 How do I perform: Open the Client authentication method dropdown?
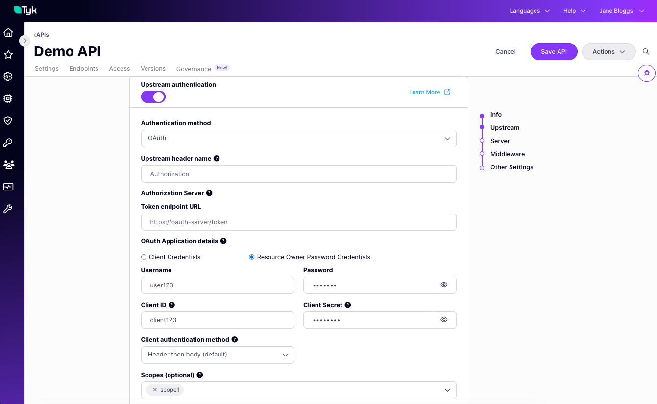(218, 355)
